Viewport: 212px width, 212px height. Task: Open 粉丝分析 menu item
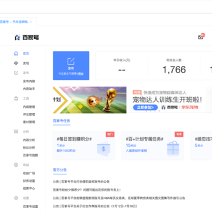29,148
